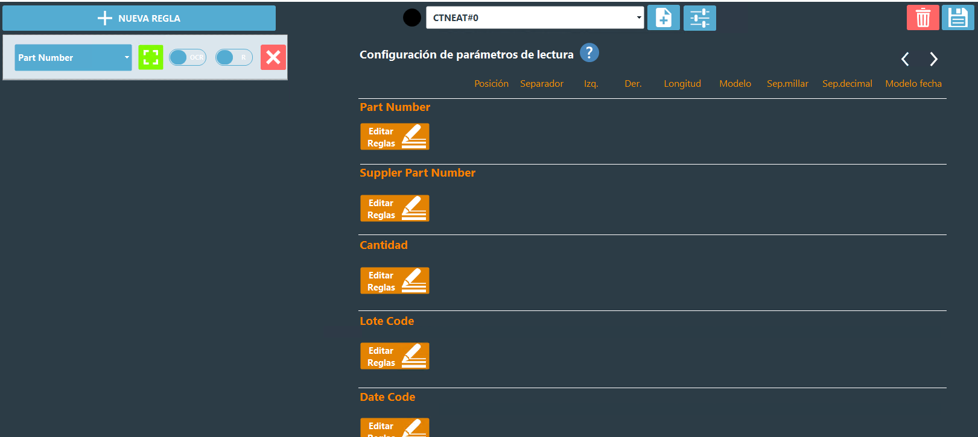Screen dimensions: 978x437
Task: Click the Nueva Regla button
Action: tap(139, 18)
